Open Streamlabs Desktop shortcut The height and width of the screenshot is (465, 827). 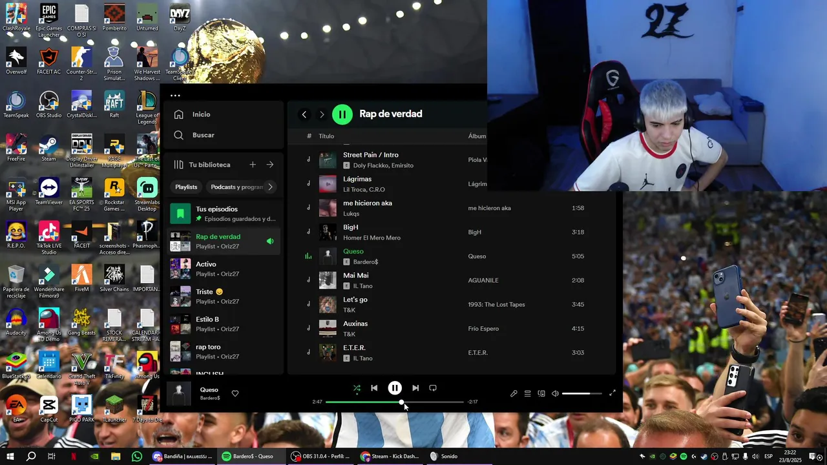147,194
